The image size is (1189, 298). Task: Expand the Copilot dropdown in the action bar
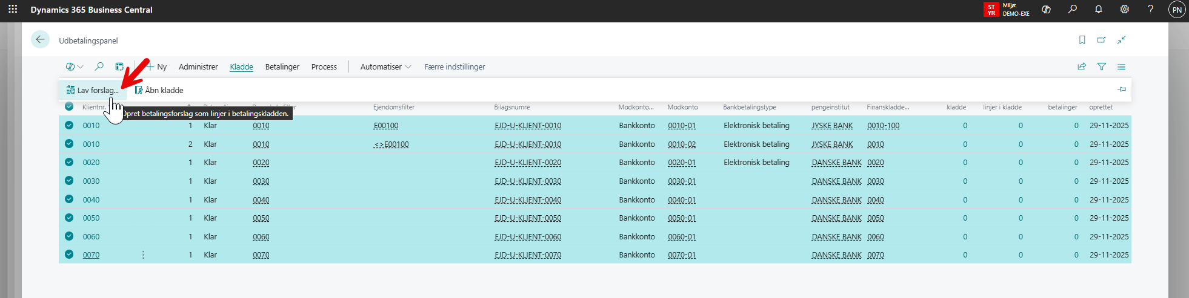[74, 66]
